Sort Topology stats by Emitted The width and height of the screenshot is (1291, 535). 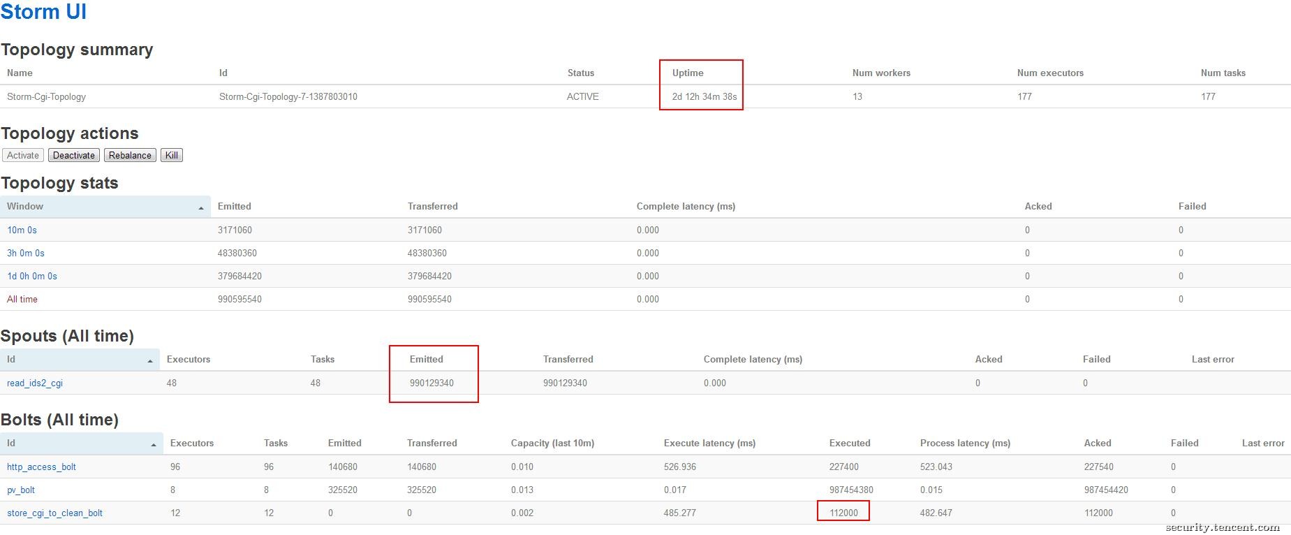[x=235, y=206]
